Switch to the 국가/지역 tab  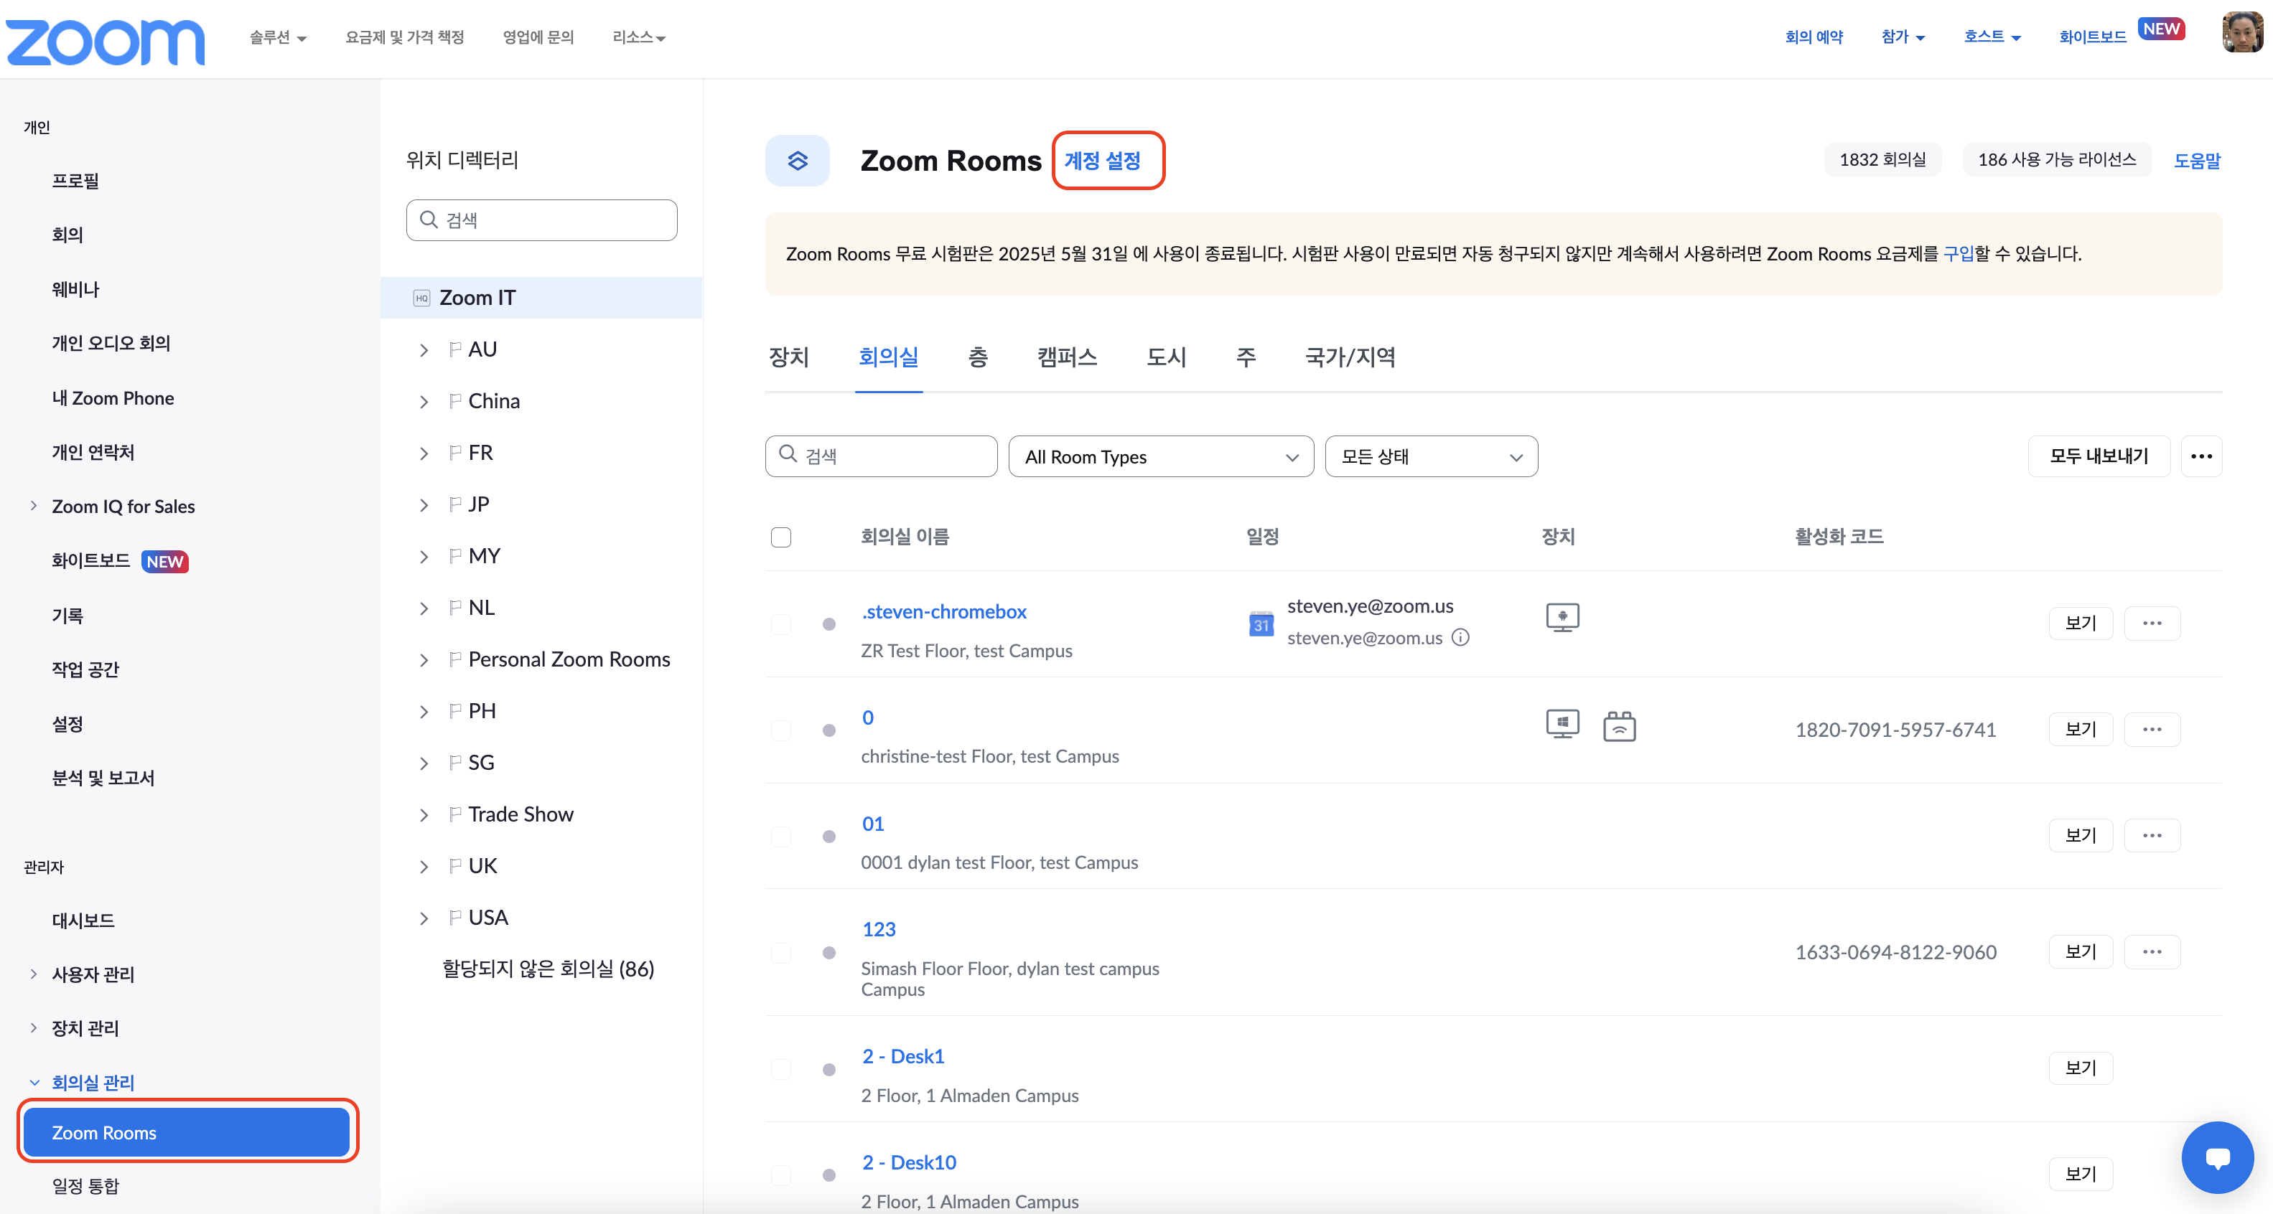click(x=1350, y=357)
